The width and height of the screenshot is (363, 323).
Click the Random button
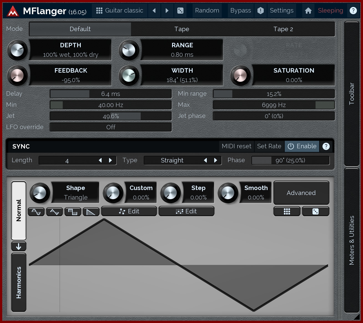click(207, 11)
